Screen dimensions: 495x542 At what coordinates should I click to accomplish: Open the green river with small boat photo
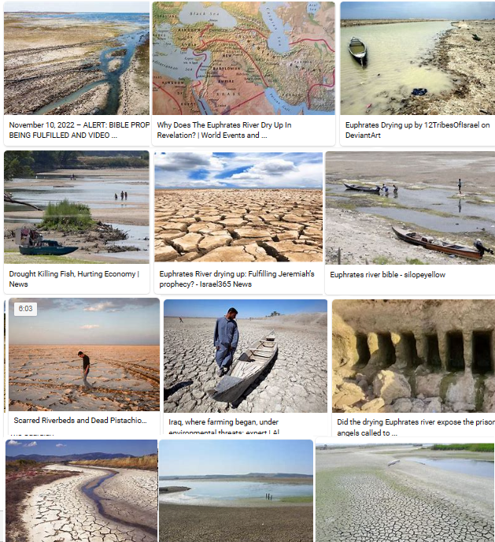(418, 58)
